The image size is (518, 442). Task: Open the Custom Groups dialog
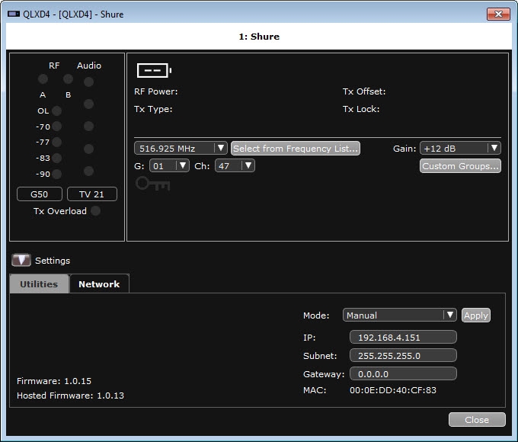460,166
